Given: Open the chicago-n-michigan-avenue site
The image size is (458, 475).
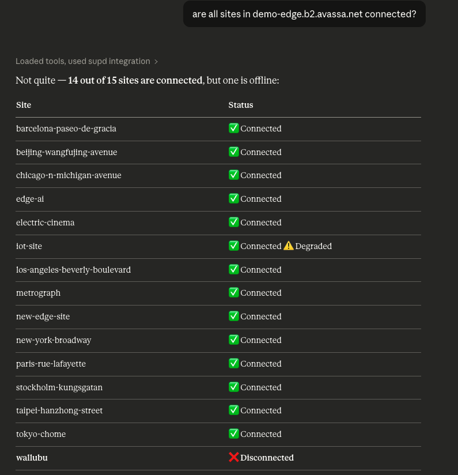Looking at the screenshot, I should click(69, 175).
